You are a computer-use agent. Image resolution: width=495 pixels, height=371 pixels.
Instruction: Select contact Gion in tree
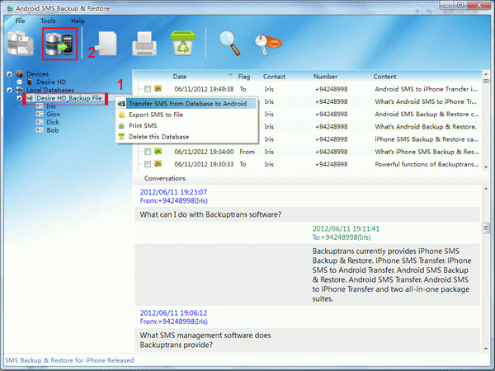pos(54,115)
